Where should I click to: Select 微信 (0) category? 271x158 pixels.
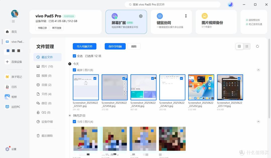tap(44, 103)
